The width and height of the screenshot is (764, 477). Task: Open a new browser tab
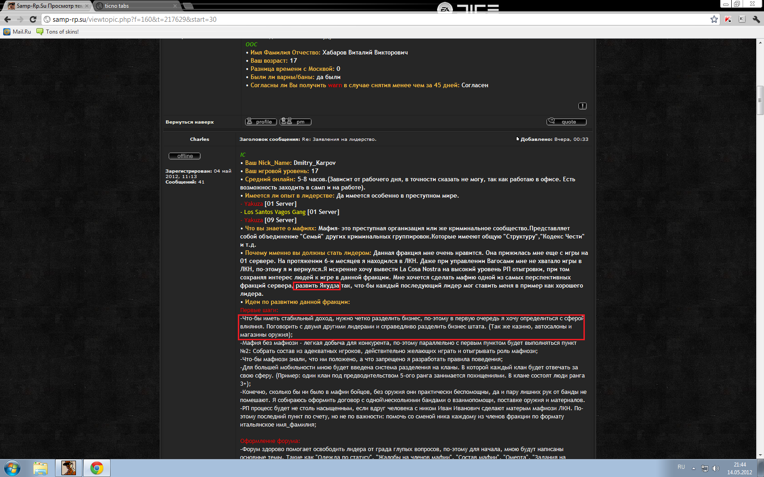(x=188, y=6)
